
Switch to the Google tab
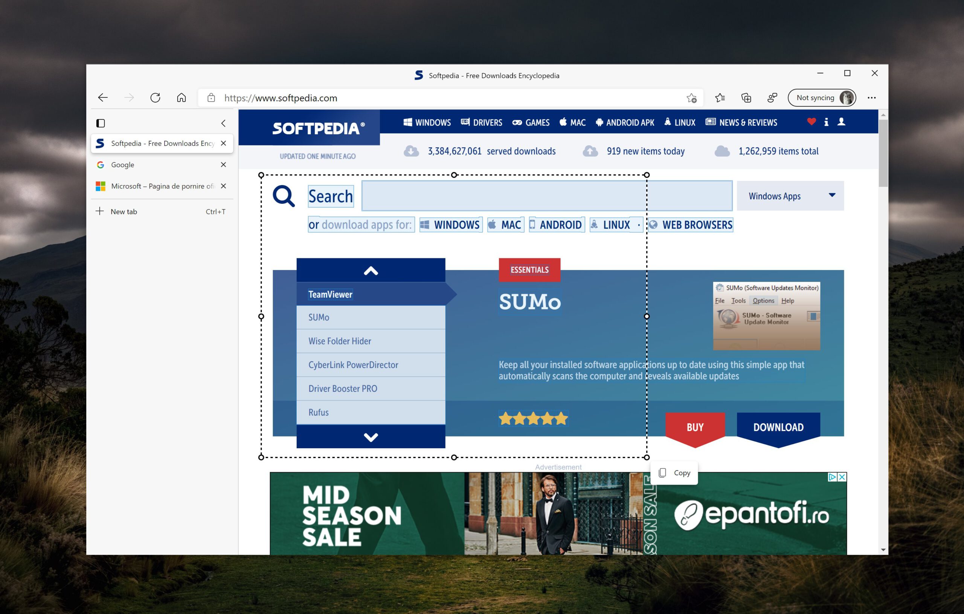(162, 165)
